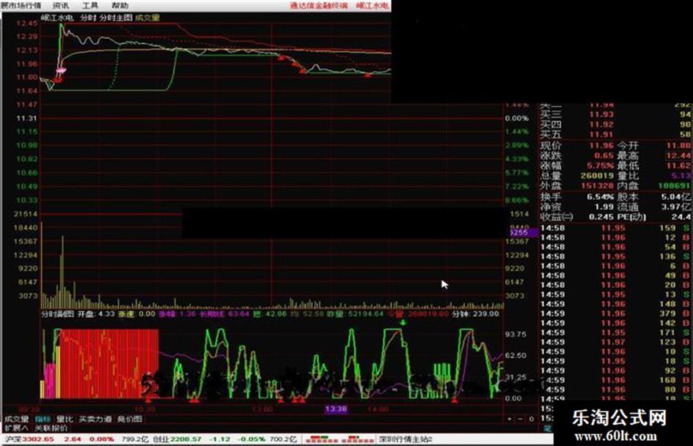This screenshot has width=693, height=446.
Task: Click the yellow 成交量 label in chart header
Action: [147, 18]
